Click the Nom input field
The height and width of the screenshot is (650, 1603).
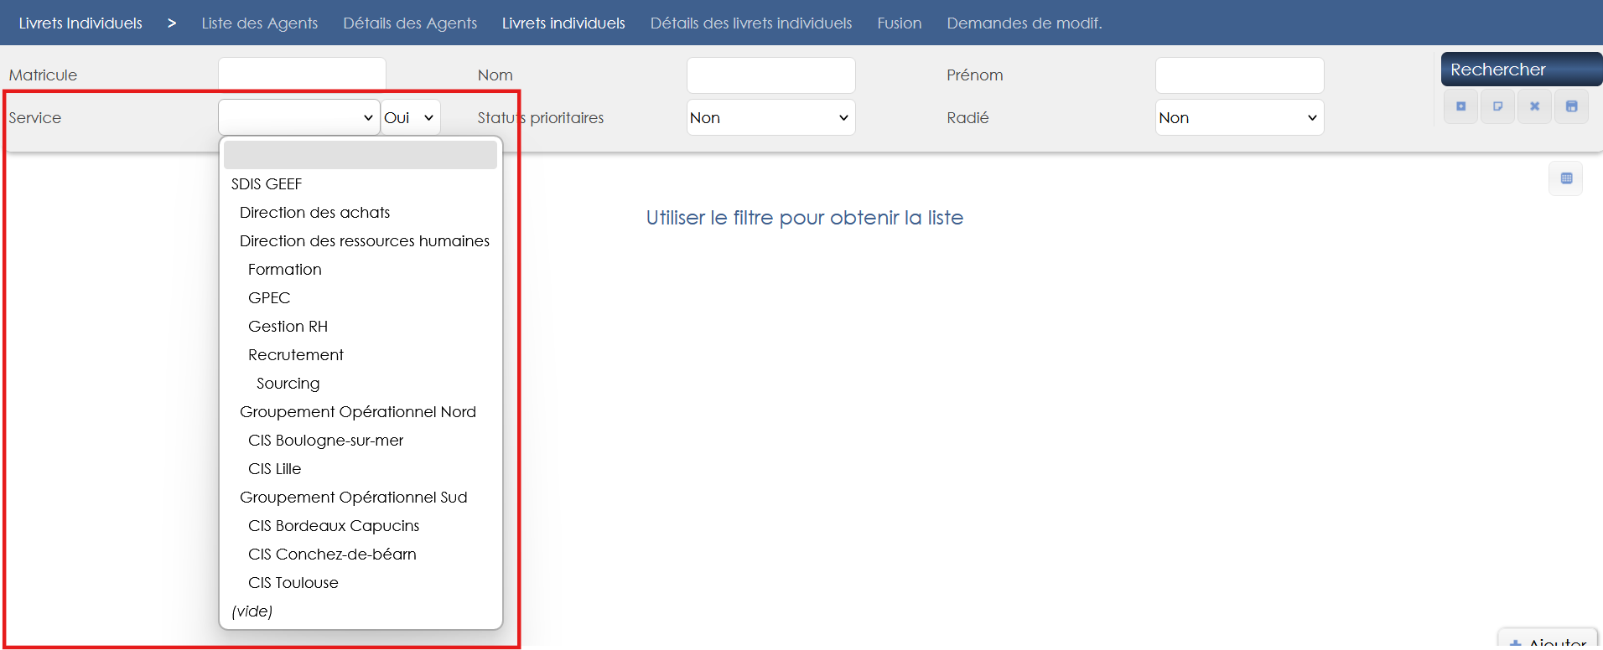[x=770, y=75]
